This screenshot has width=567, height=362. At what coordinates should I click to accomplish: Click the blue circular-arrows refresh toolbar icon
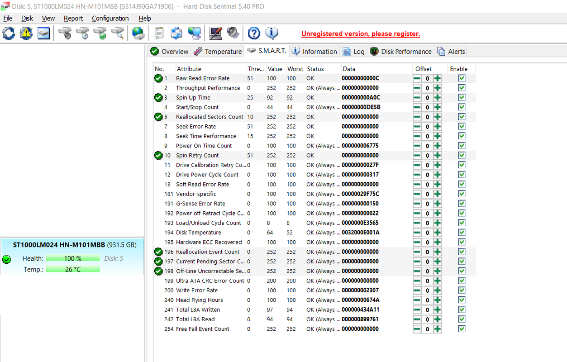coord(9,33)
